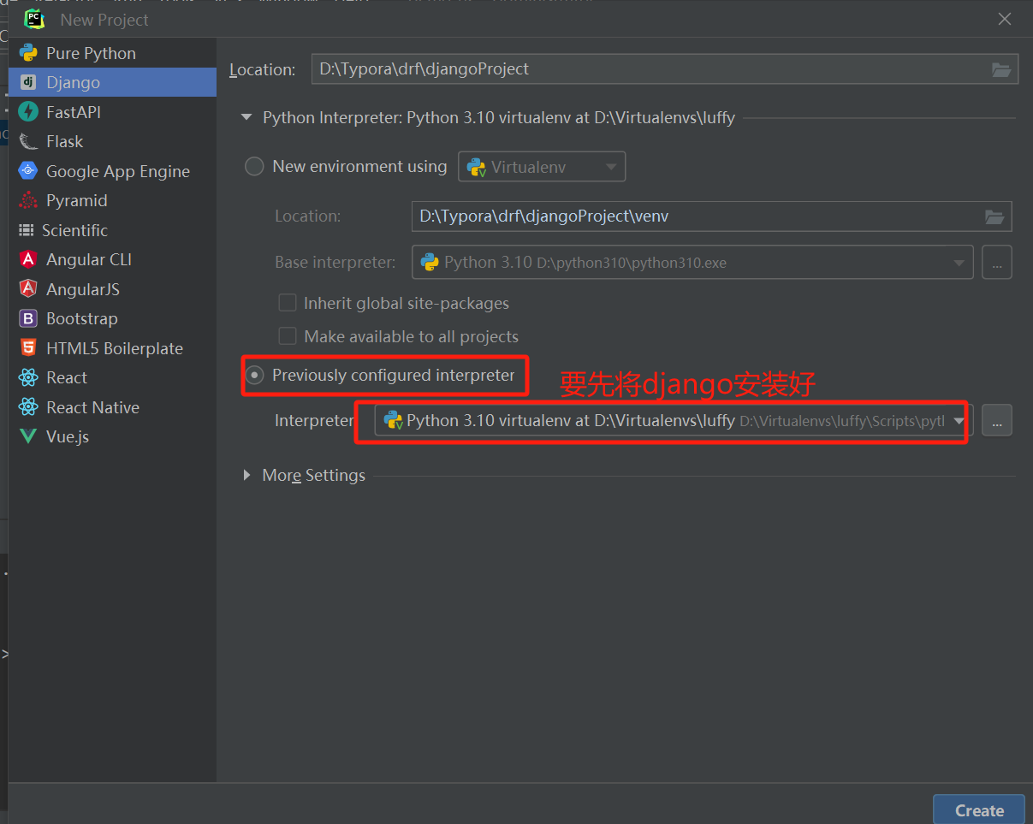Choose Pyramid project type
Image resolution: width=1033 pixels, height=824 pixels.
pyautogui.click(x=112, y=200)
